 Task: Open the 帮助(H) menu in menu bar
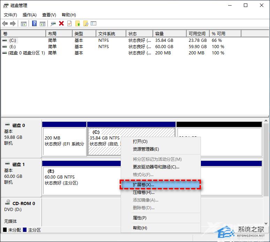point(69,15)
